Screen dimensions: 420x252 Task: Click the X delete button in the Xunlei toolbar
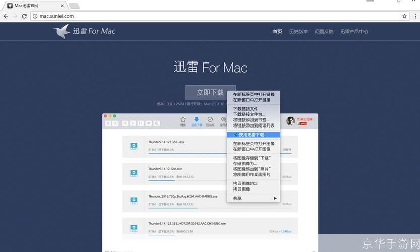149,123
